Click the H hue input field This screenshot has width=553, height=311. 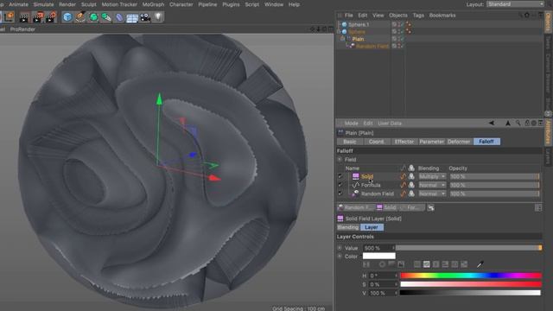[x=383, y=276]
